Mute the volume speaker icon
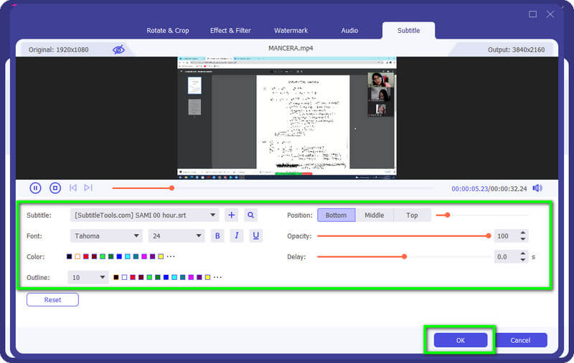Viewport: 574px width, 363px height. (x=537, y=188)
